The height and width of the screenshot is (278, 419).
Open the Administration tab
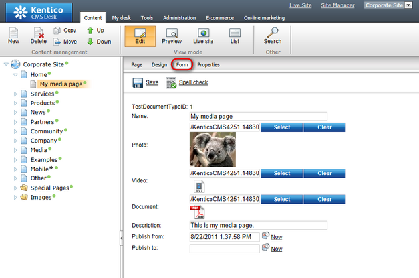(x=180, y=18)
